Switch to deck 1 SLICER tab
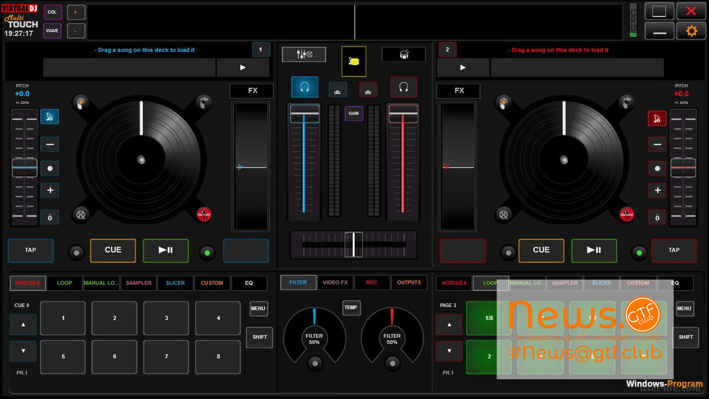Viewport: 709px width, 399px height. click(175, 283)
